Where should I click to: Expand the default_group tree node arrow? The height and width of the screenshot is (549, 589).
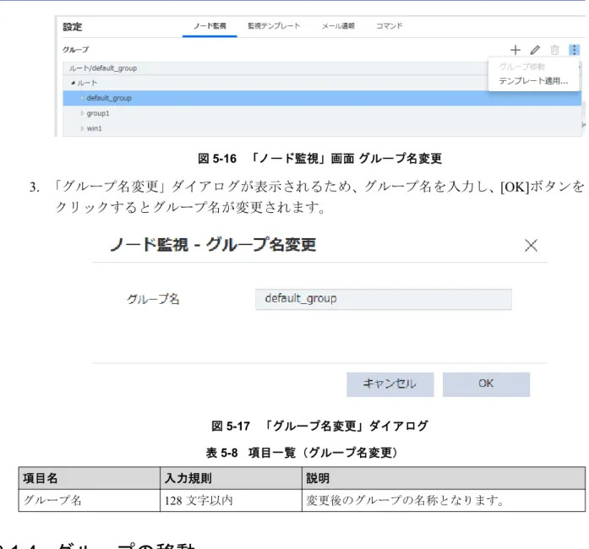click(x=82, y=98)
